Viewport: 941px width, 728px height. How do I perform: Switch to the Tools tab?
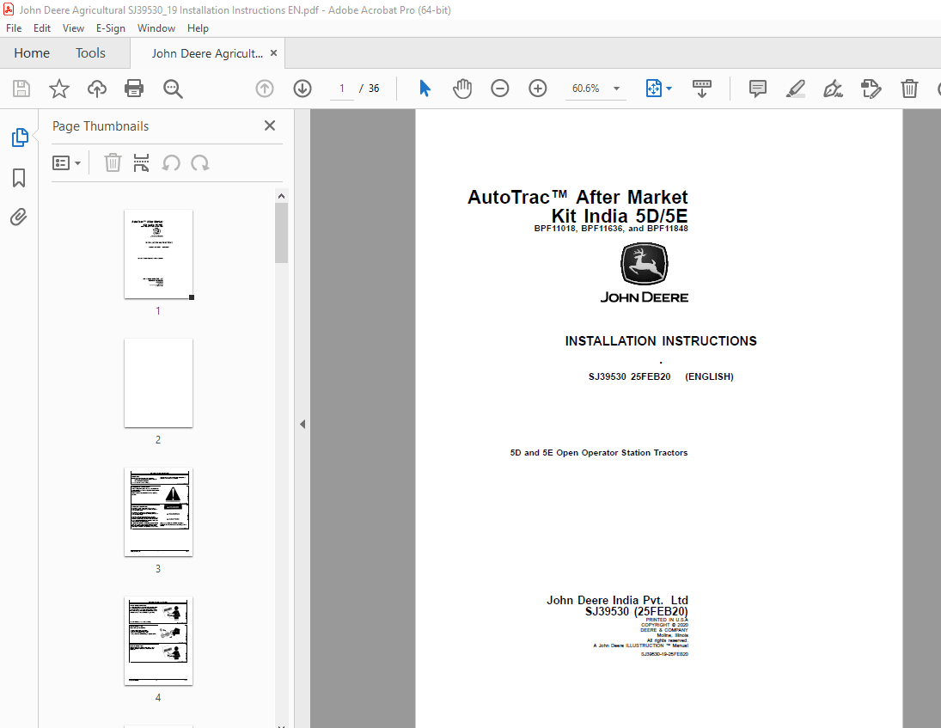point(90,53)
